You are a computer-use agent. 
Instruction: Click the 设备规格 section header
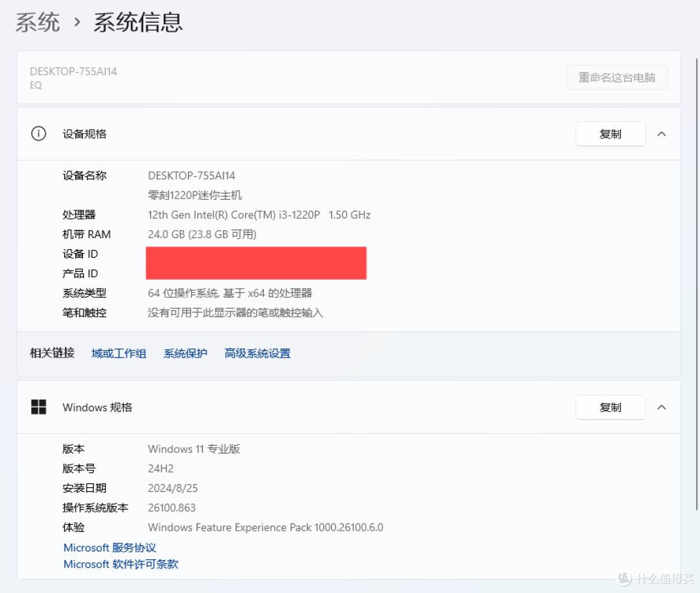click(x=349, y=134)
